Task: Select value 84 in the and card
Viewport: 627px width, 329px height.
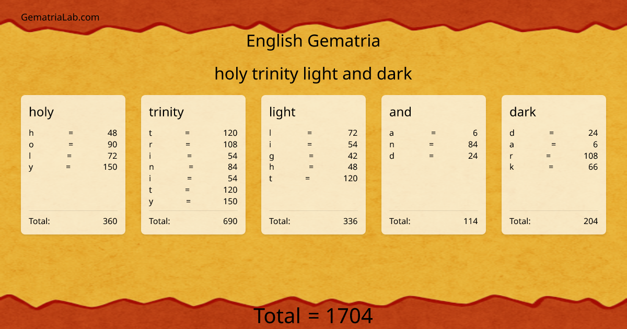Action: [x=473, y=145]
